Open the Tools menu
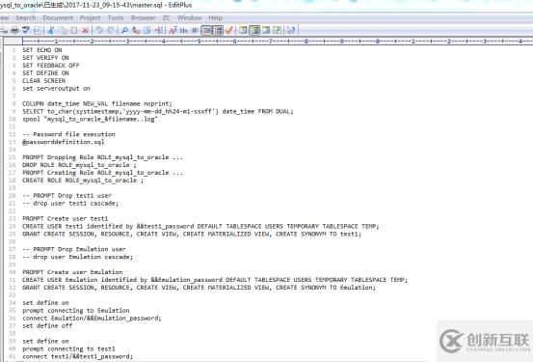Viewport: 533px width, 362px height. 116,17
